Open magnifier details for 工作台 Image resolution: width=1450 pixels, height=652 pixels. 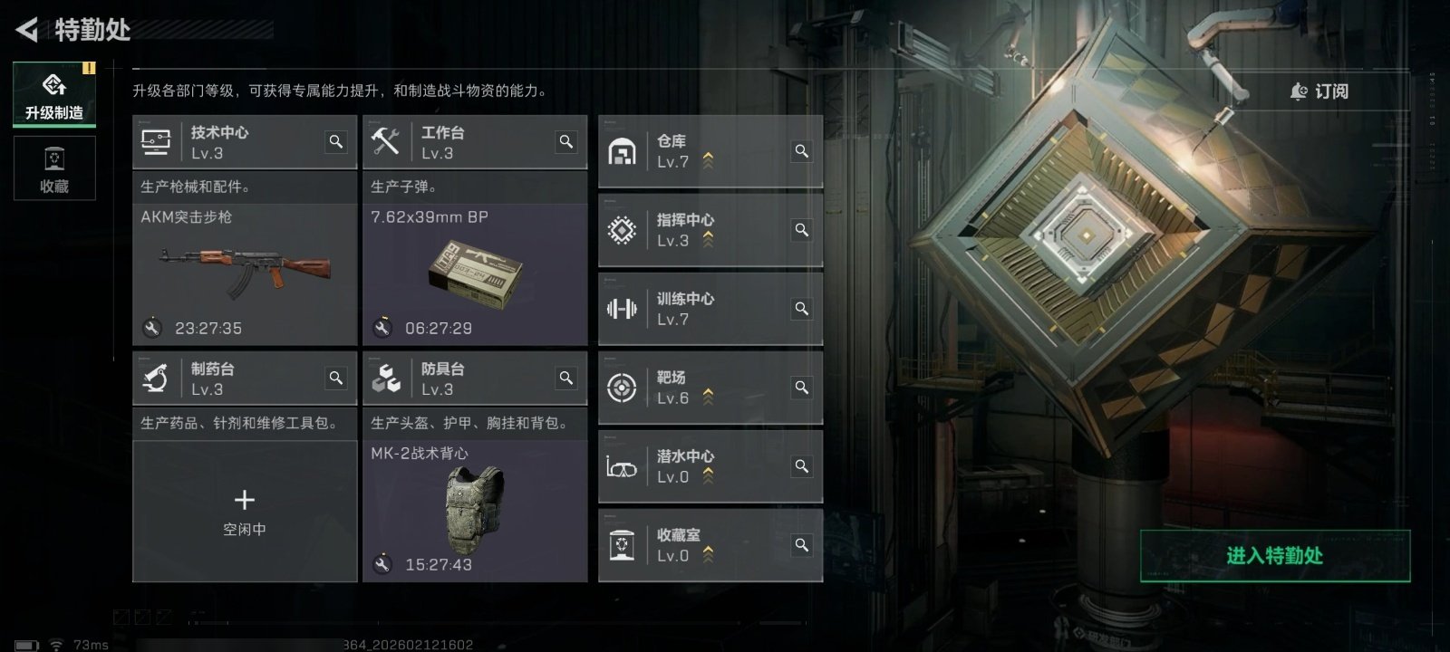(x=566, y=142)
